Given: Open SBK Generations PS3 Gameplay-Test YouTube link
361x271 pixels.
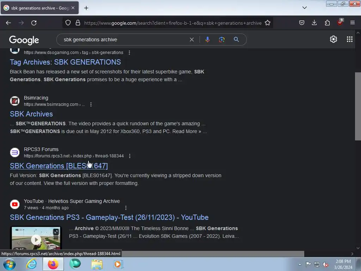Looking at the screenshot, I should pyautogui.click(x=109, y=217).
